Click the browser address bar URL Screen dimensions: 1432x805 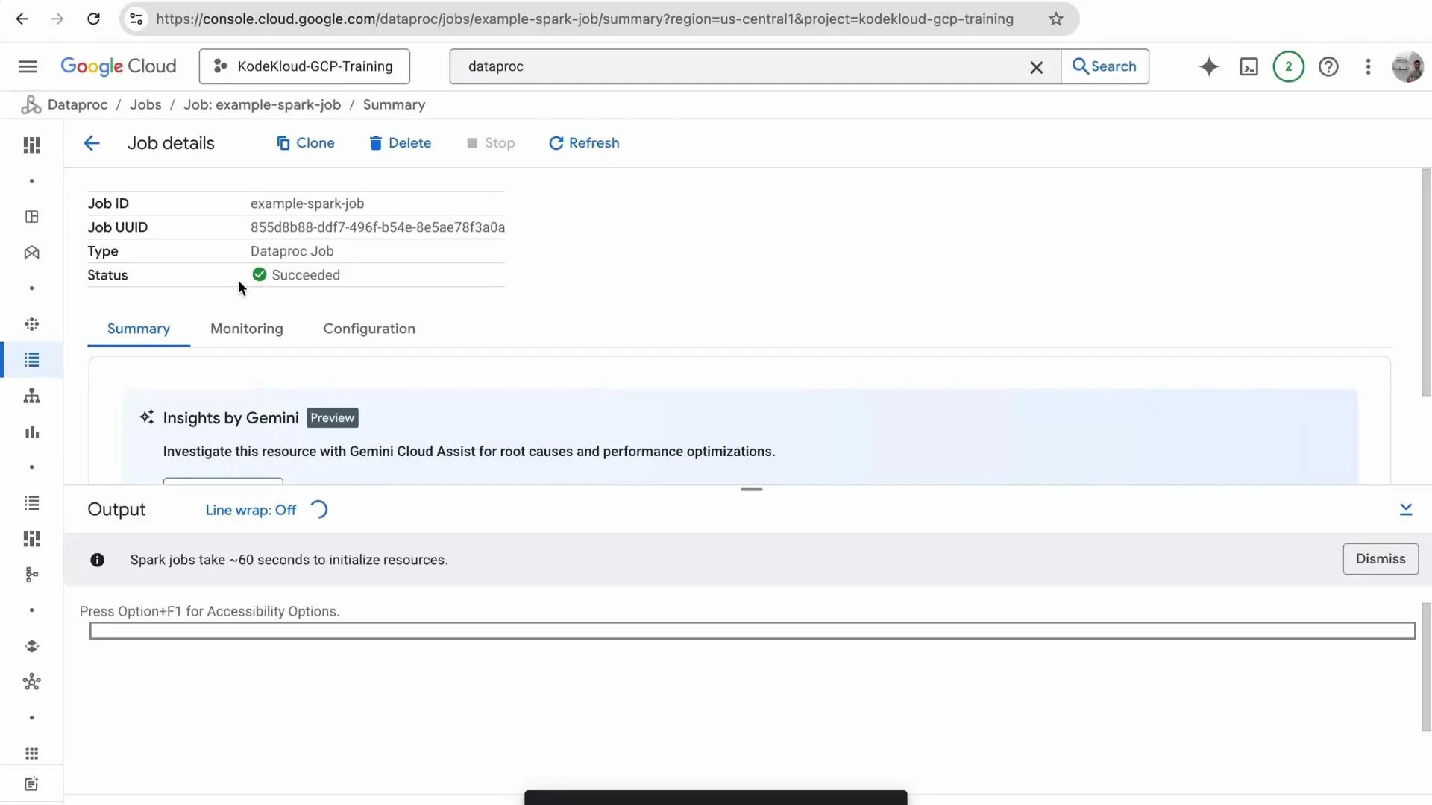click(x=585, y=19)
